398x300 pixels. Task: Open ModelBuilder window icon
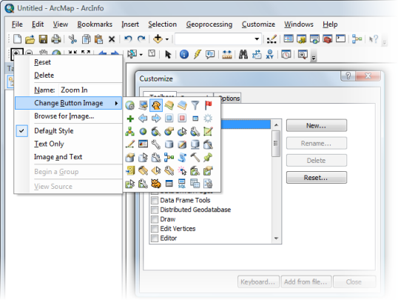point(357,39)
